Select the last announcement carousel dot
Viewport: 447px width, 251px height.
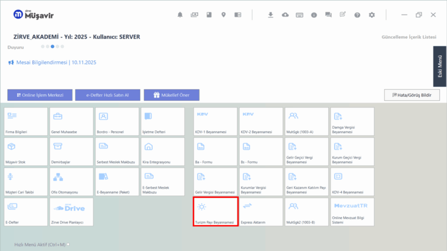(x=62, y=46)
